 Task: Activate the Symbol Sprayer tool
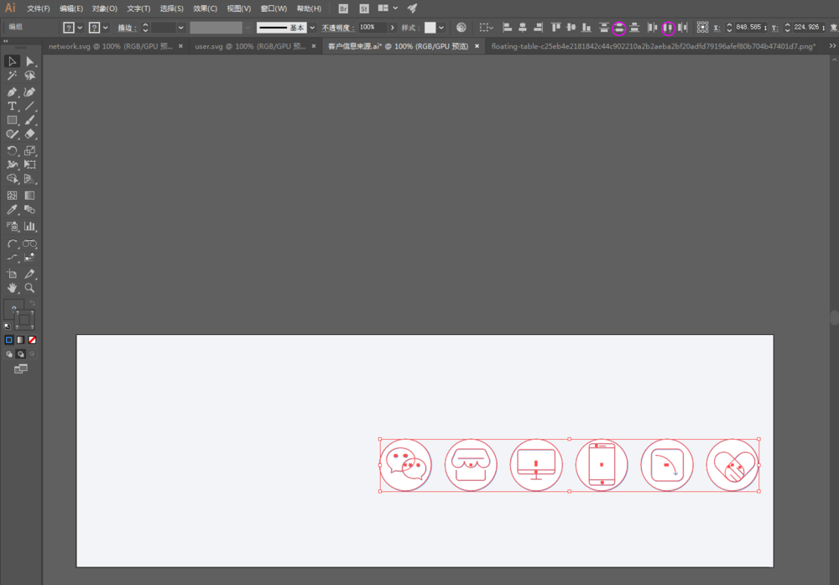[x=12, y=227]
